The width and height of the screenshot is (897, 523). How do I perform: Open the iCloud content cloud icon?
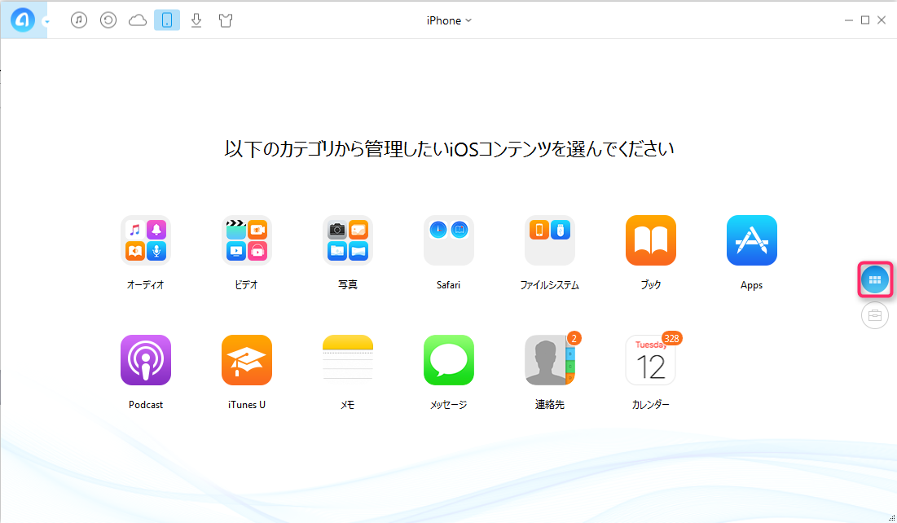(x=138, y=20)
